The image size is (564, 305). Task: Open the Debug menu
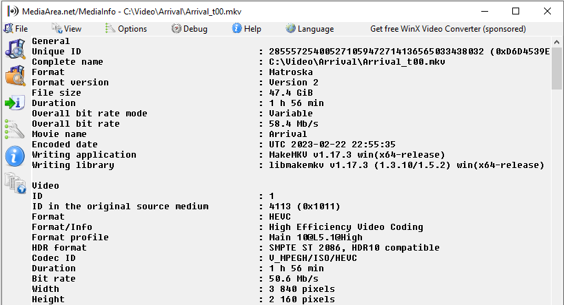pos(189,29)
